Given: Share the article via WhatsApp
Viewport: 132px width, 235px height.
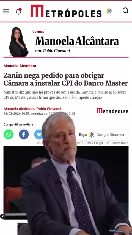Looking at the screenshot, I should [x=9, y=135].
